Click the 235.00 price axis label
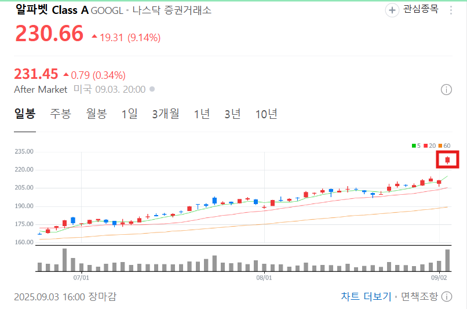This screenshot has height=309, width=467. pyautogui.click(x=24, y=151)
